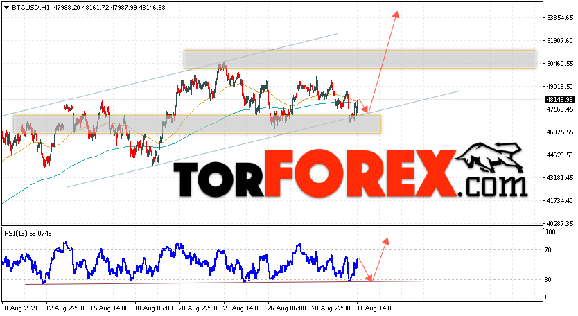This screenshot has height=316, width=578.
Task: Select price axis label 50460.55
Action: click(560, 64)
